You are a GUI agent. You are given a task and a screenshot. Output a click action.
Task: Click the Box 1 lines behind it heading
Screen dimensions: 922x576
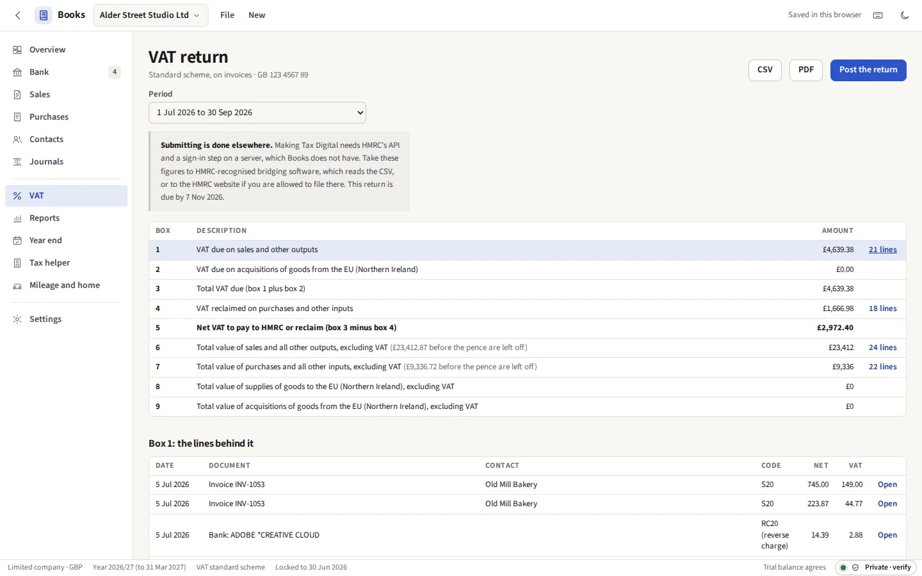point(201,444)
